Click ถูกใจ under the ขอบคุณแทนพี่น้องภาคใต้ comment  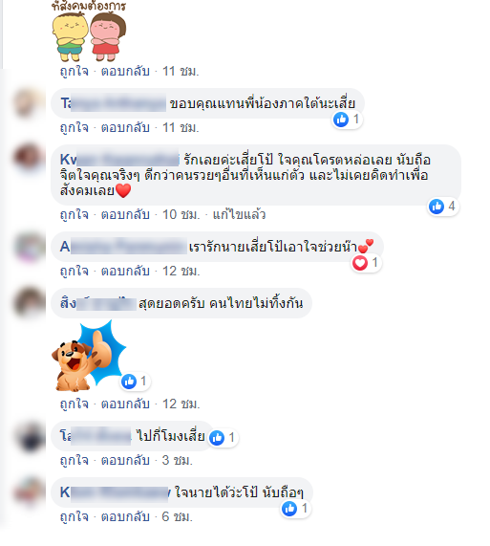coord(75,128)
